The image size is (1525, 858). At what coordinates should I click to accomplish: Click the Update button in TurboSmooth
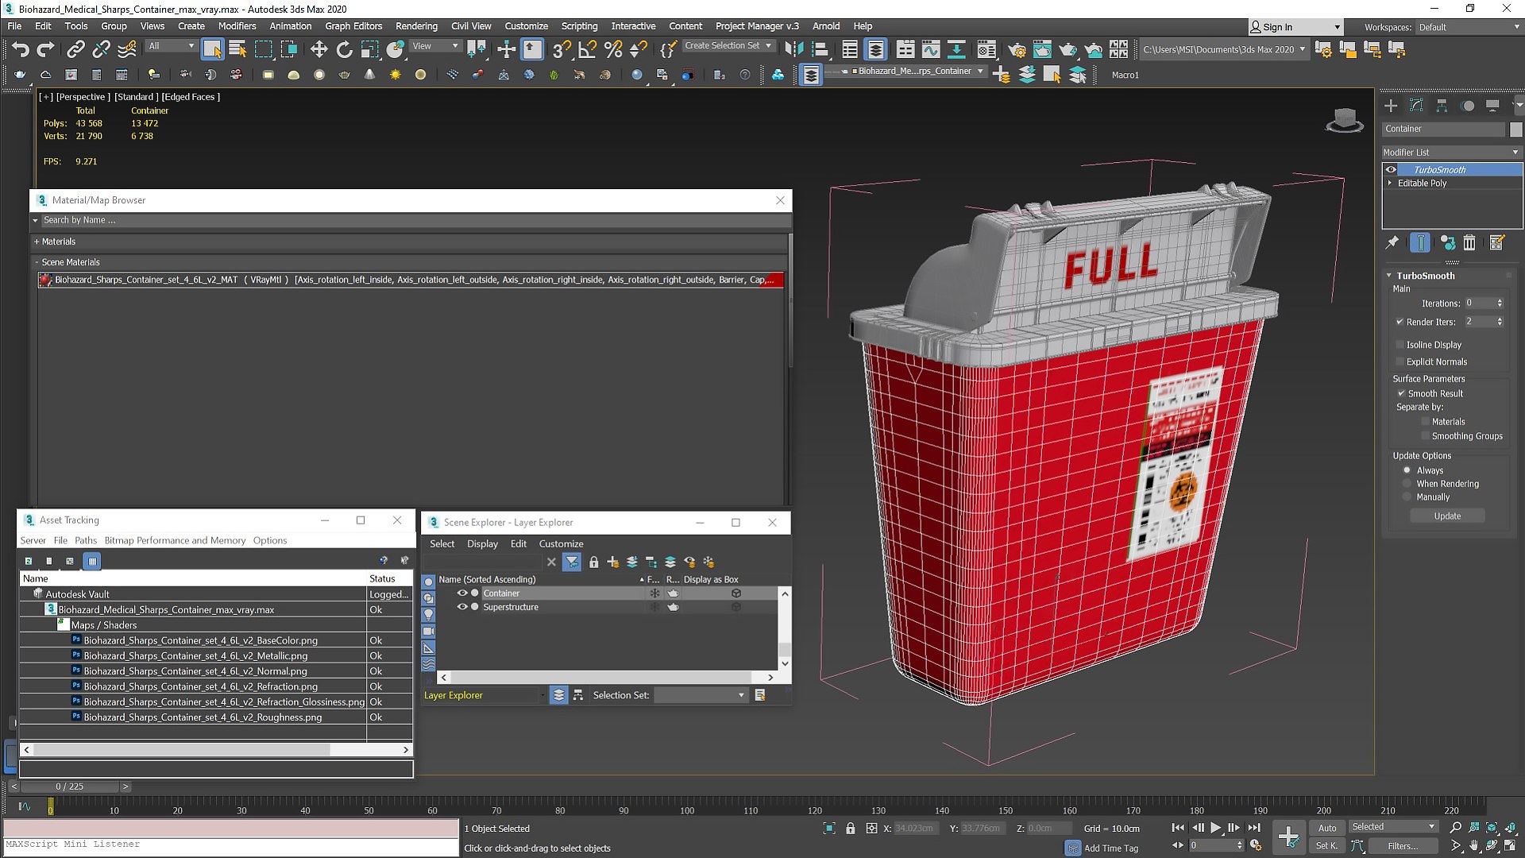(1446, 516)
